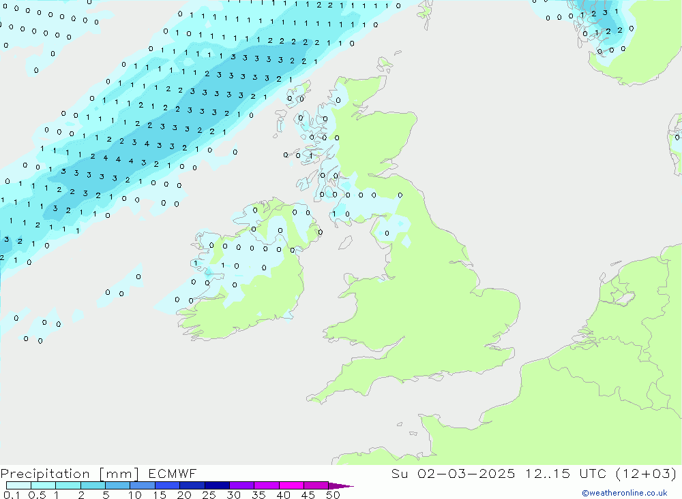Click the '12..15 UTC' time text
Viewport: 682px width, 499px height.
565,473
